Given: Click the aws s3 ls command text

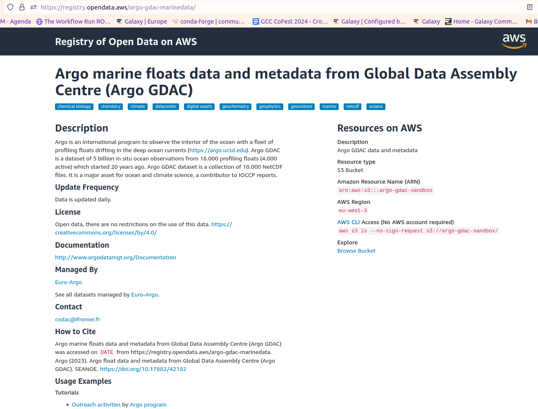Looking at the screenshot, I should coord(418,231).
